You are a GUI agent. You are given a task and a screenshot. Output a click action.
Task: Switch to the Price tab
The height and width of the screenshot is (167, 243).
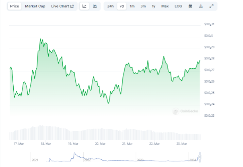coord(14,6)
